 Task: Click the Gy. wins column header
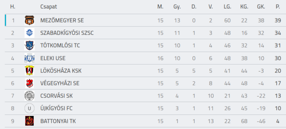[177, 7]
